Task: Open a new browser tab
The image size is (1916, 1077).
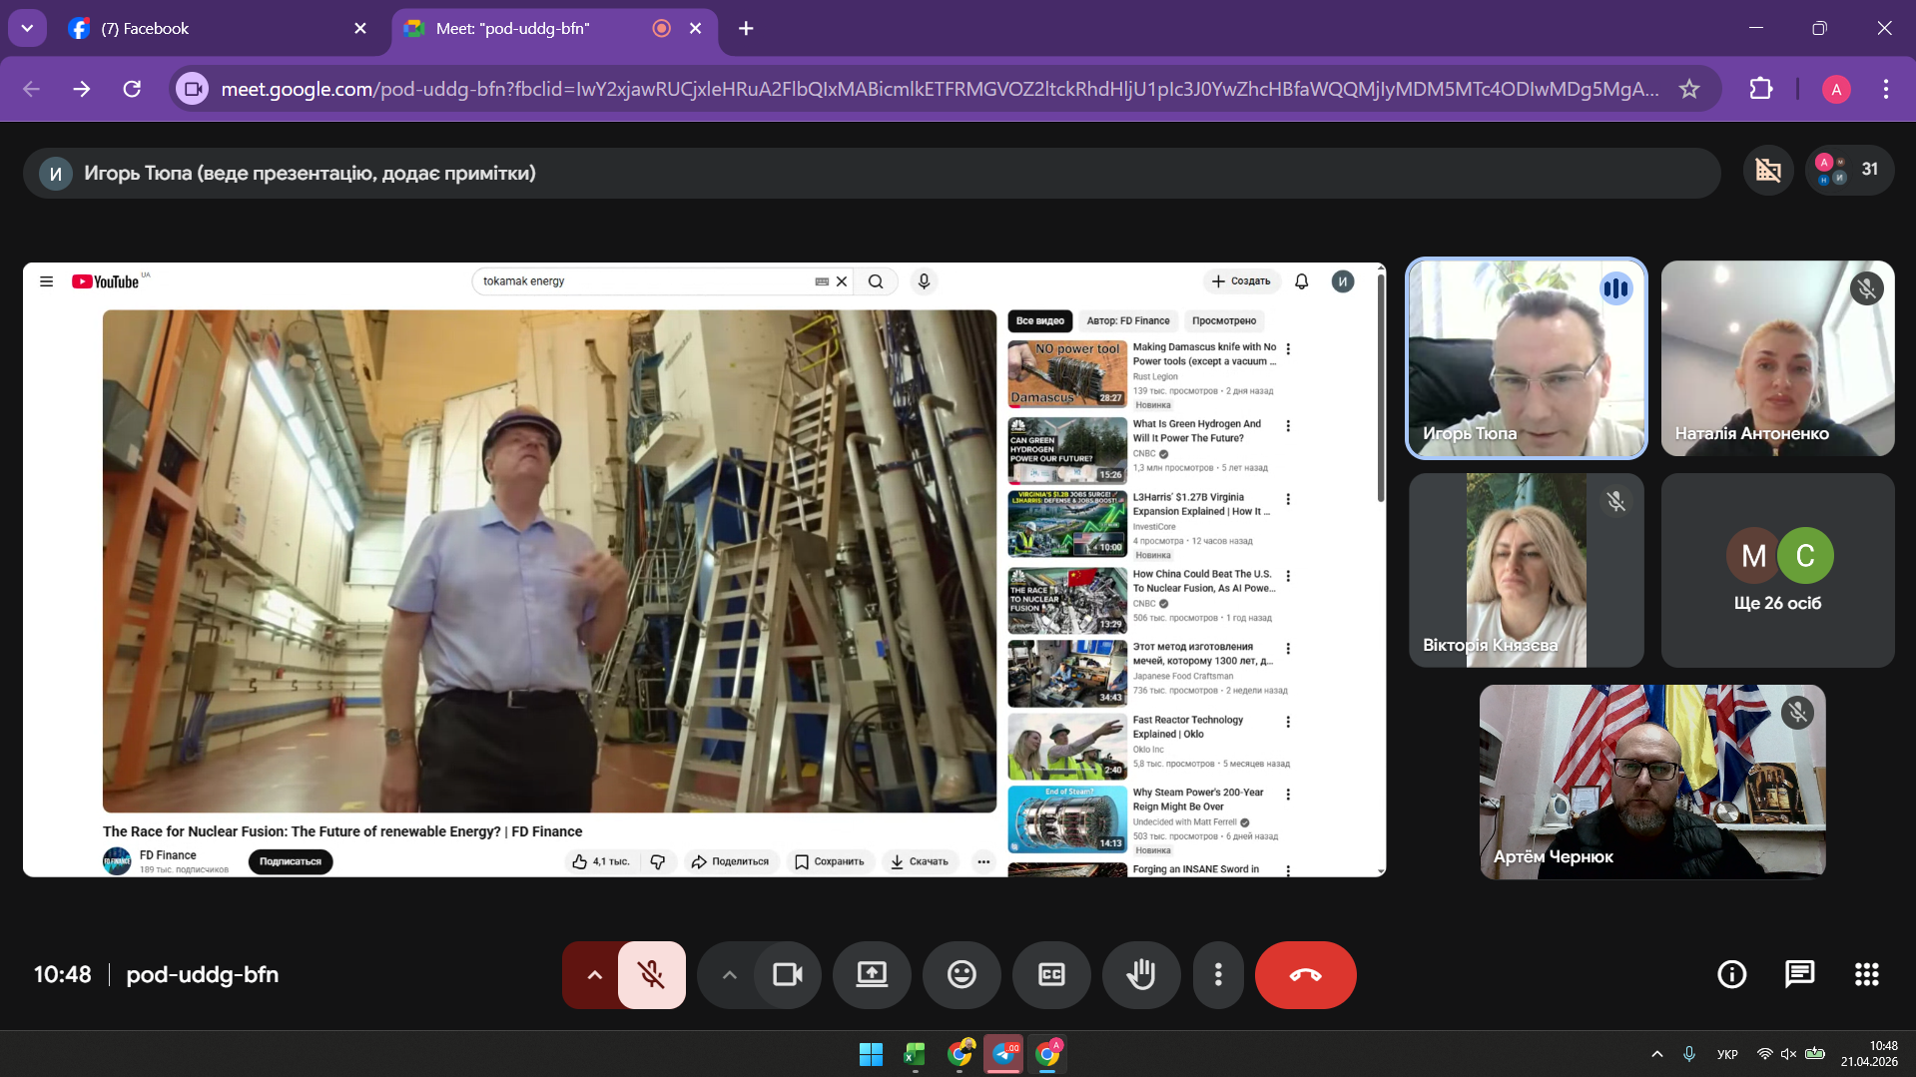Action: point(746,29)
